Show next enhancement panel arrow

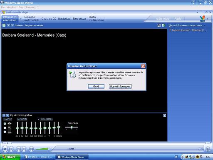coord(8,115)
